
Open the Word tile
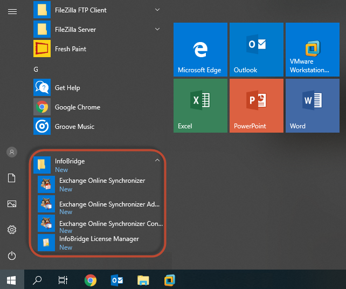pyautogui.click(x=313, y=106)
